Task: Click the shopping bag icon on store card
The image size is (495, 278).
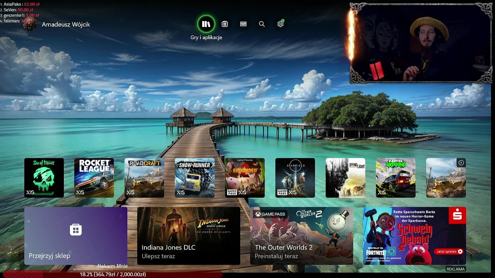Action: (x=76, y=230)
